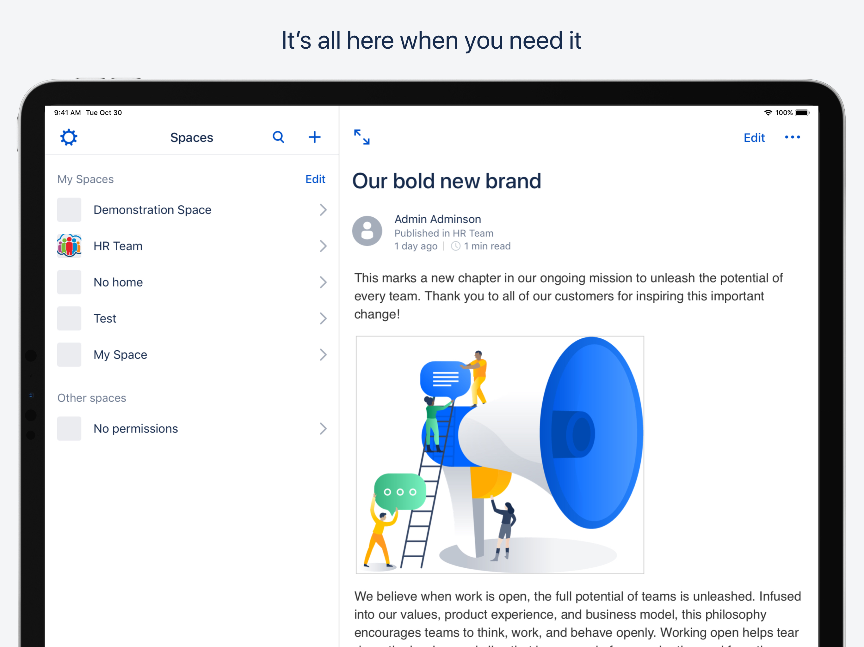The image size is (864, 647).
Task: Open the chevron next to No home
Action: pos(323,282)
